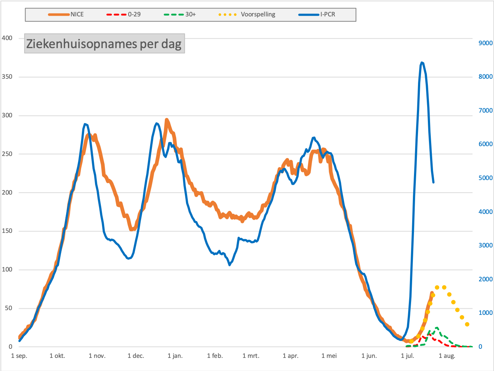Click the I-PCR legend entry
The height and width of the screenshot is (371, 494).
(x=317, y=15)
